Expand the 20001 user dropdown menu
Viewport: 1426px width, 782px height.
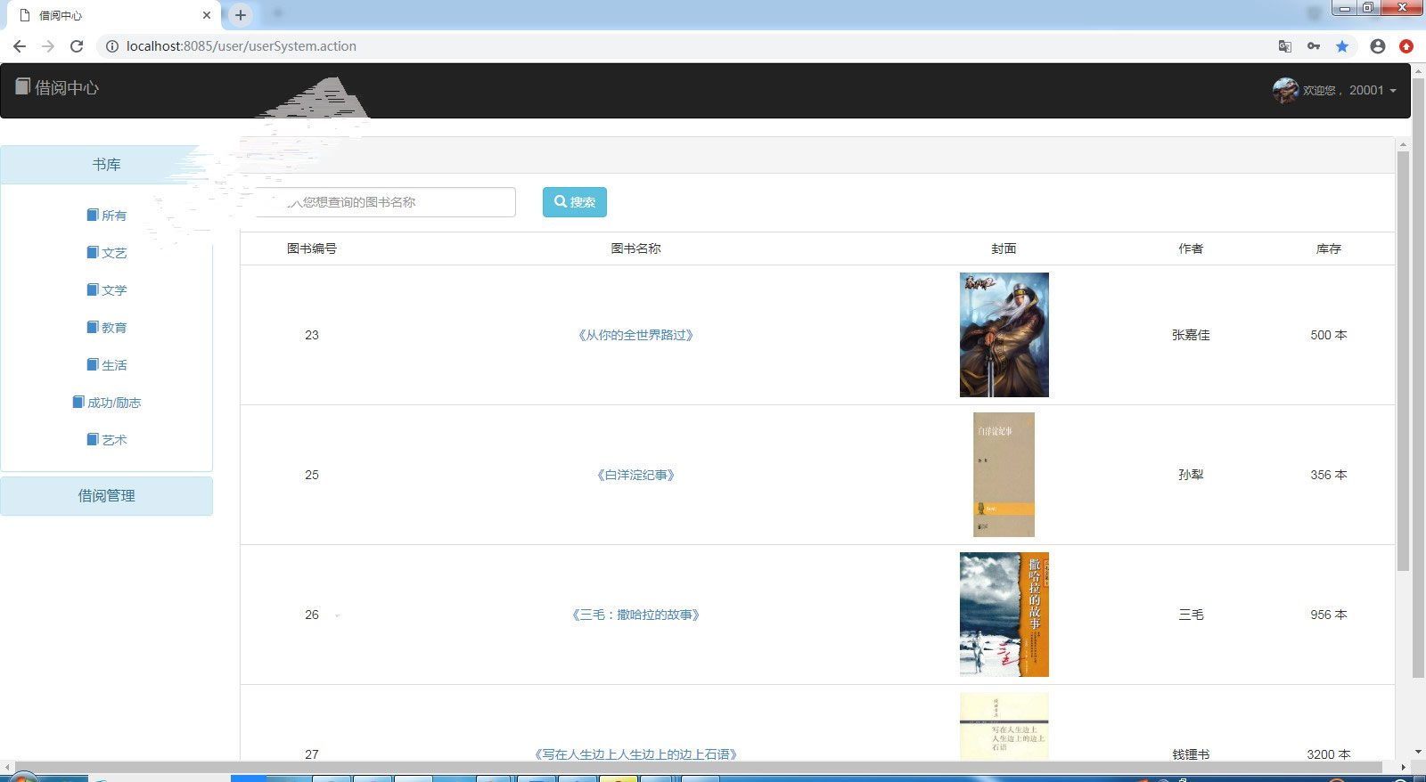tap(1372, 90)
